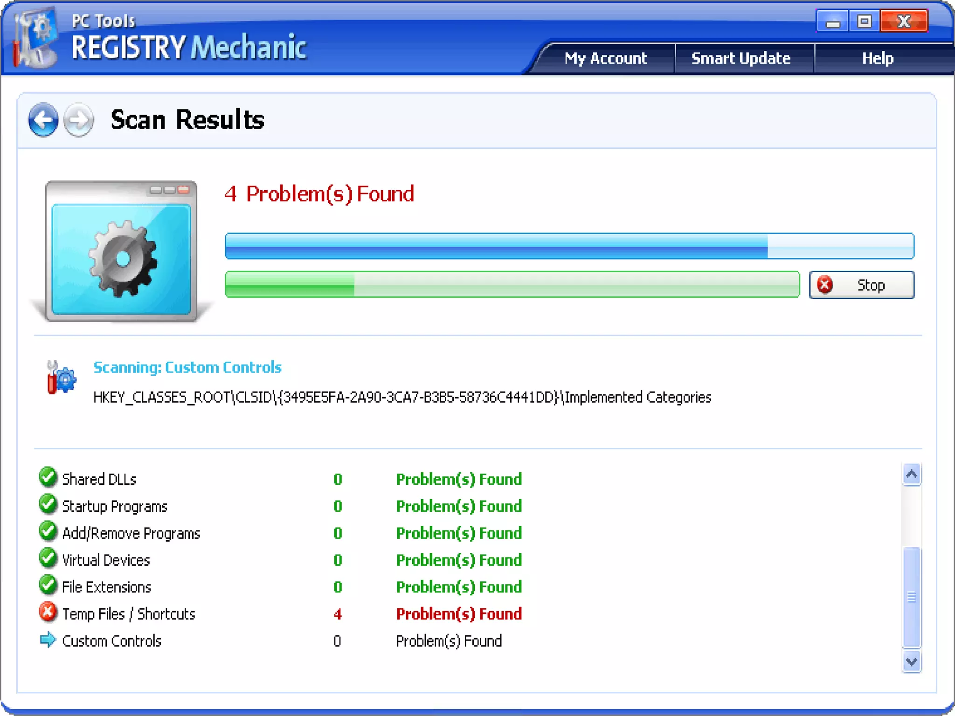Click the green section progress bar
Viewport: 955px width, 716px height.
point(512,284)
